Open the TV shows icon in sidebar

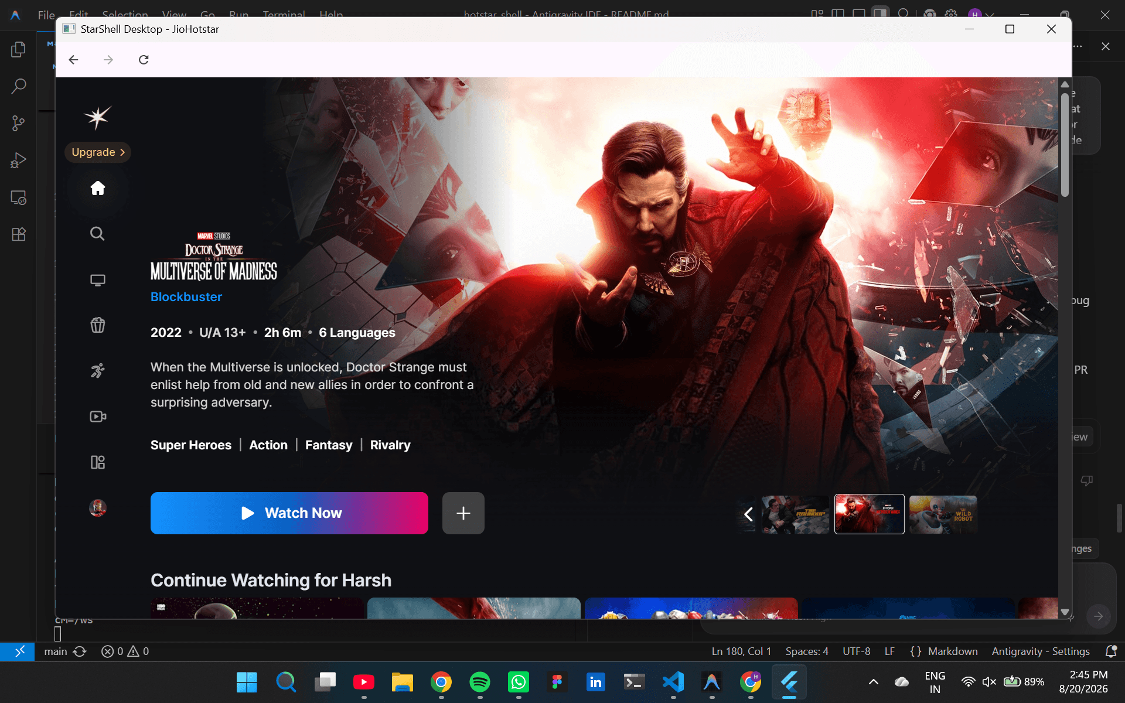coord(98,280)
